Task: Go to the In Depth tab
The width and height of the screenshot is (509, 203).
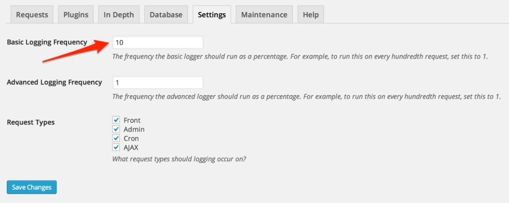Action: click(119, 15)
